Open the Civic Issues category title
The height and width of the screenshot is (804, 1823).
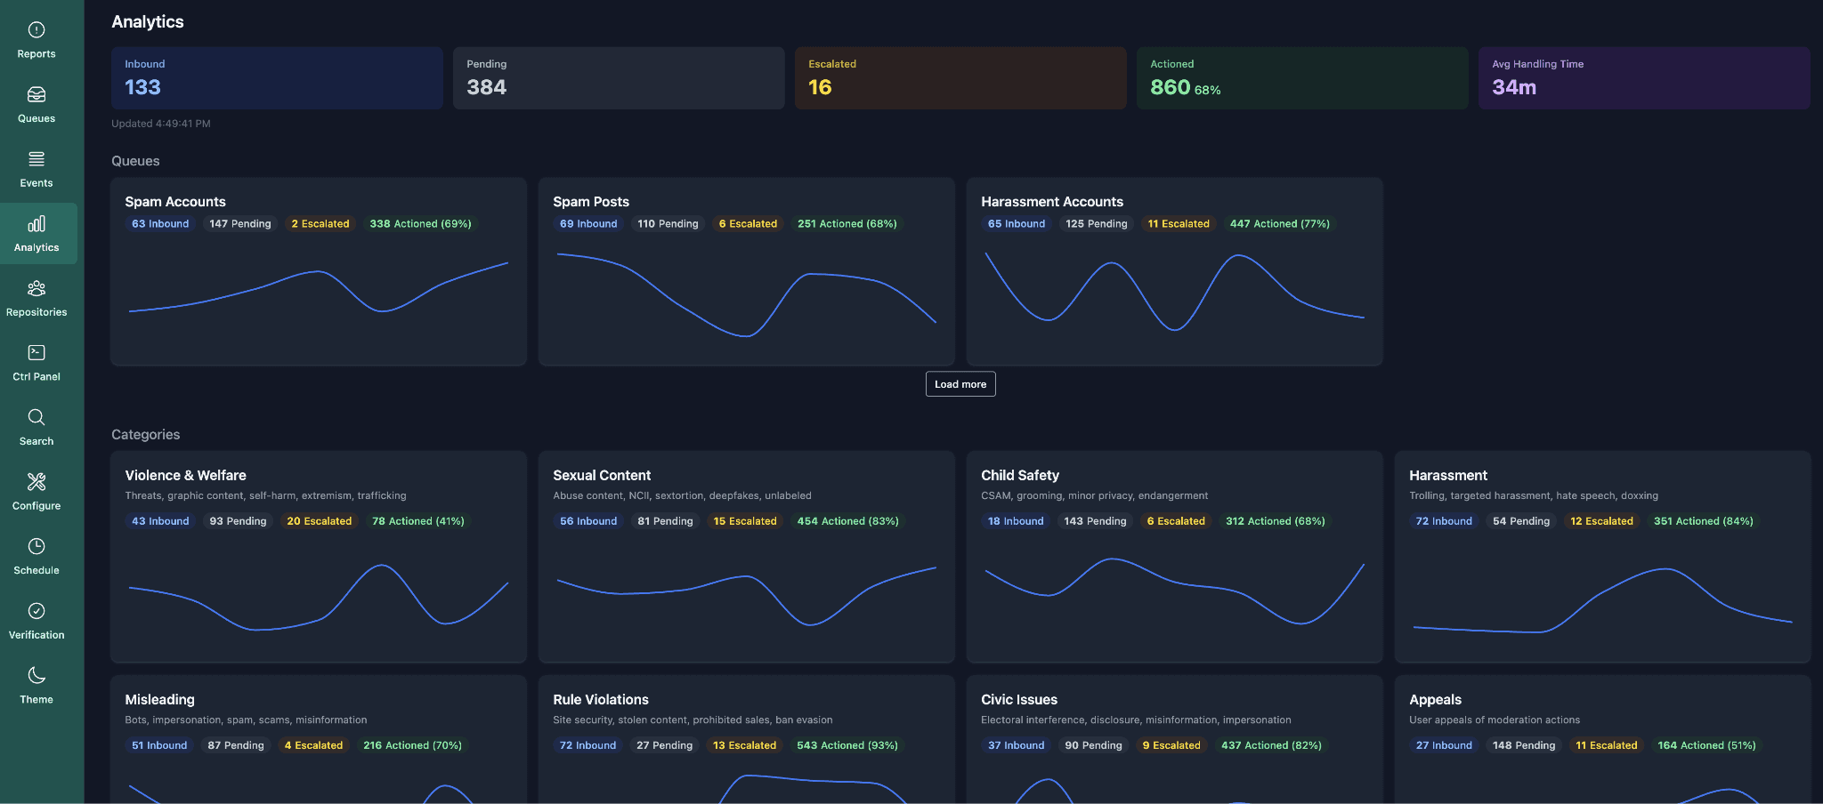(x=1019, y=700)
